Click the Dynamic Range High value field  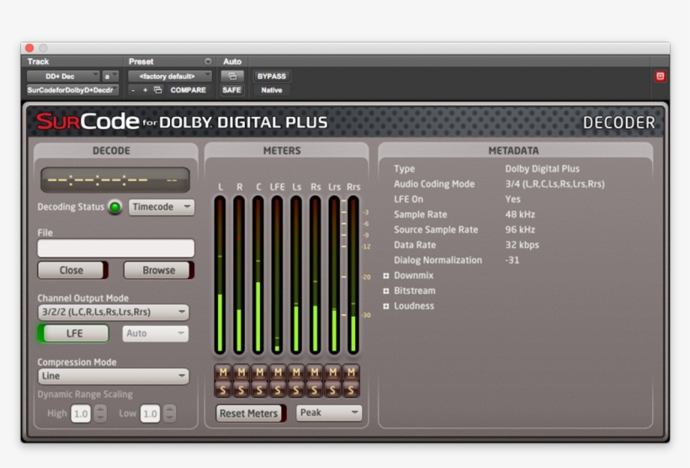point(81,414)
